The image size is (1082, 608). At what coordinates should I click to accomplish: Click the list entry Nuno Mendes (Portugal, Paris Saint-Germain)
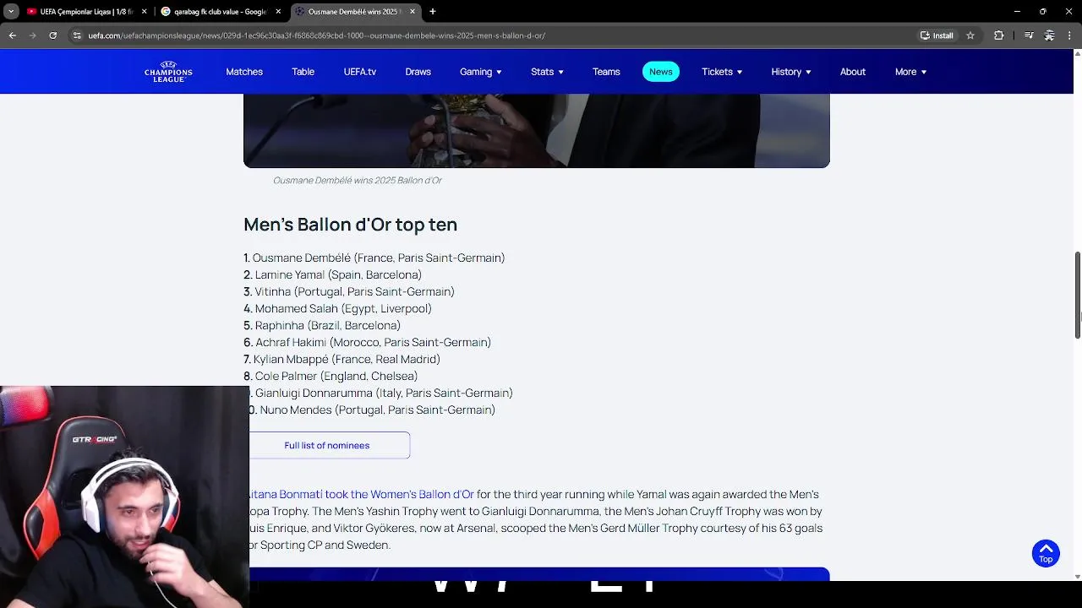(373, 410)
